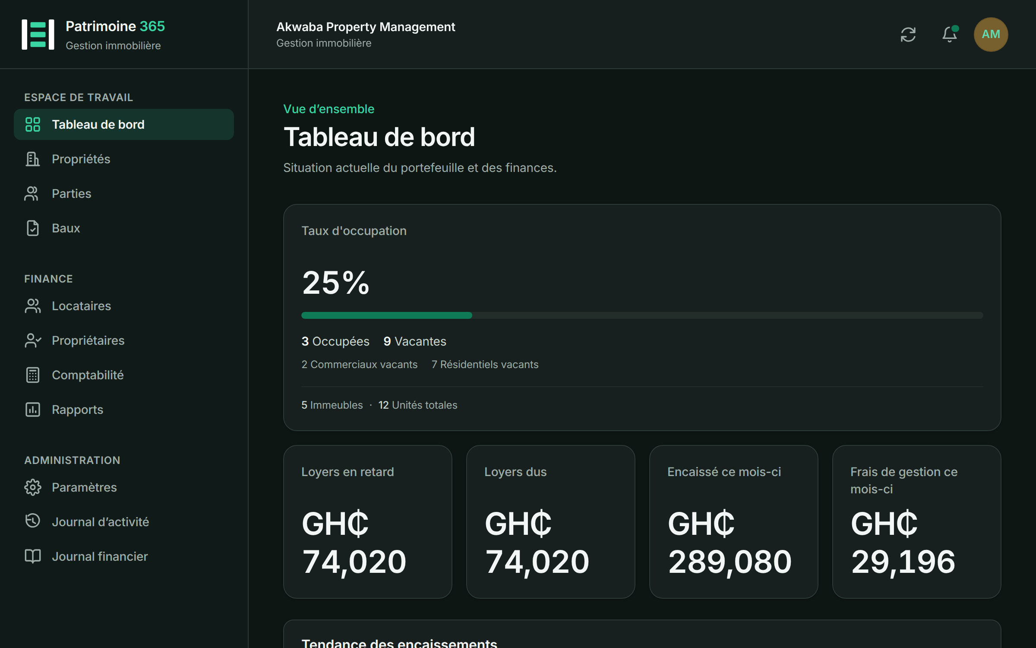The width and height of the screenshot is (1036, 648).
Task: Open the Encaissé ce mois-ci card
Action: click(x=734, y=522)
